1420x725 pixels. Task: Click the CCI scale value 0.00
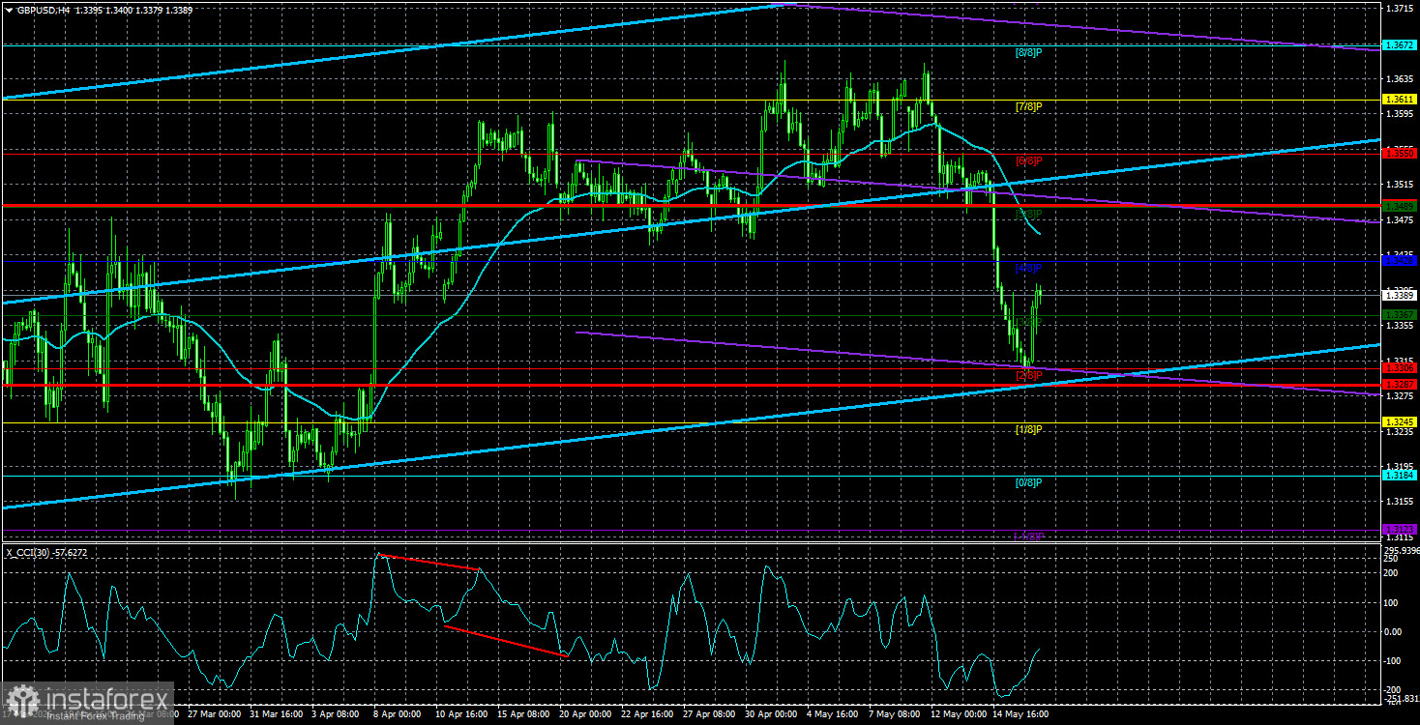[x=1394, y=632]
